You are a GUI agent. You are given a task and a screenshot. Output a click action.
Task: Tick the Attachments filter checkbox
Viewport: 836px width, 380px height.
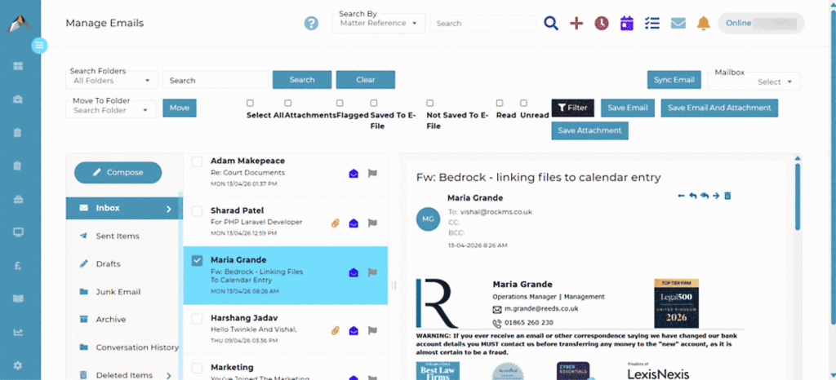[x=288, y=104]
